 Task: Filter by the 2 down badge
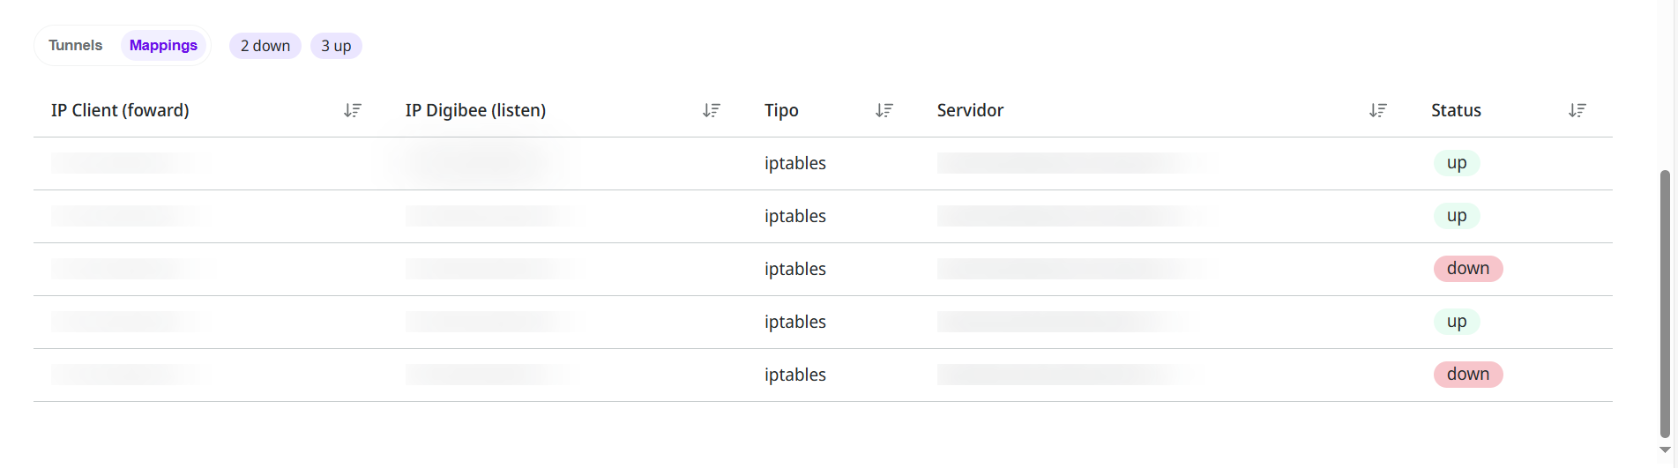pos(265,46)
